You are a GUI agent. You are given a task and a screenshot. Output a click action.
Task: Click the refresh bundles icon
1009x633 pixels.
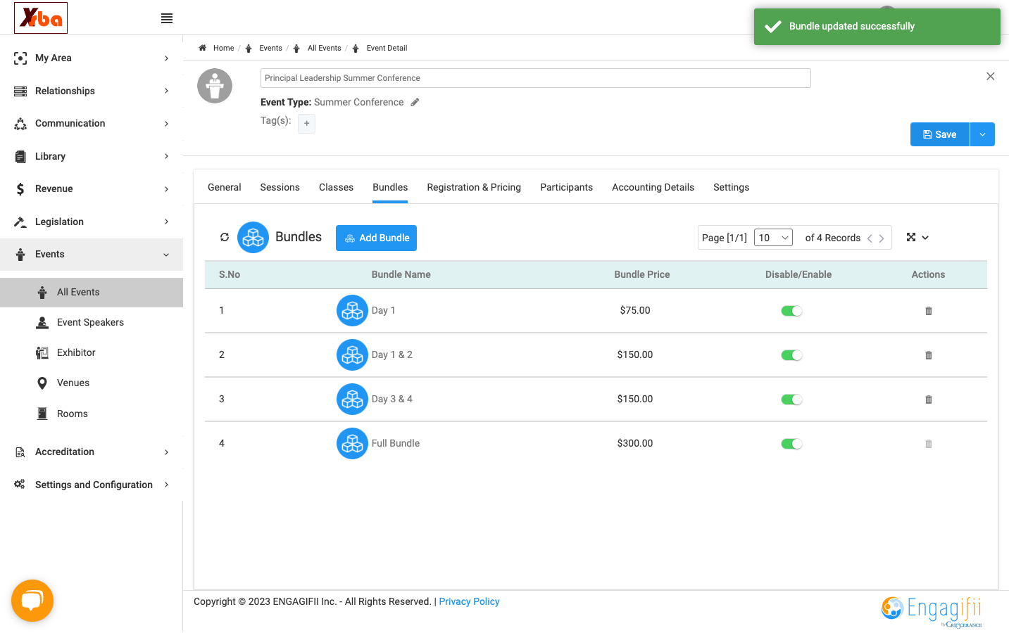(x=225, y=237)
